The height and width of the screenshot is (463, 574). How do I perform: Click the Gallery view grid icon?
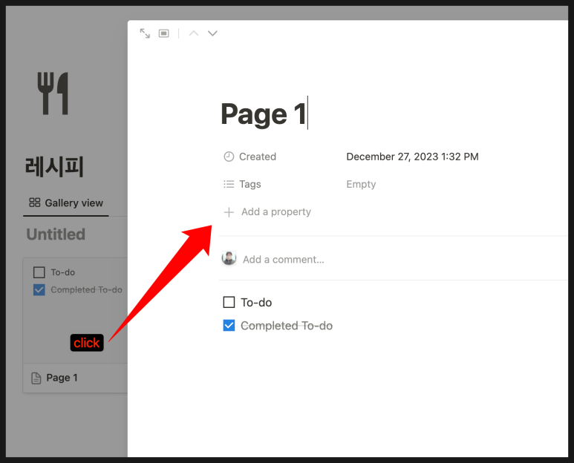click(x=35, y=203)
